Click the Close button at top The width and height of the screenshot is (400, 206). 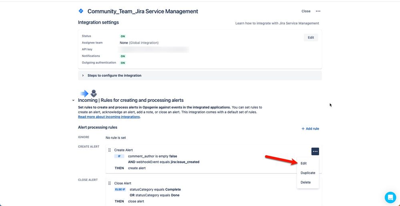pyautogui.click(x=306, y=11)
